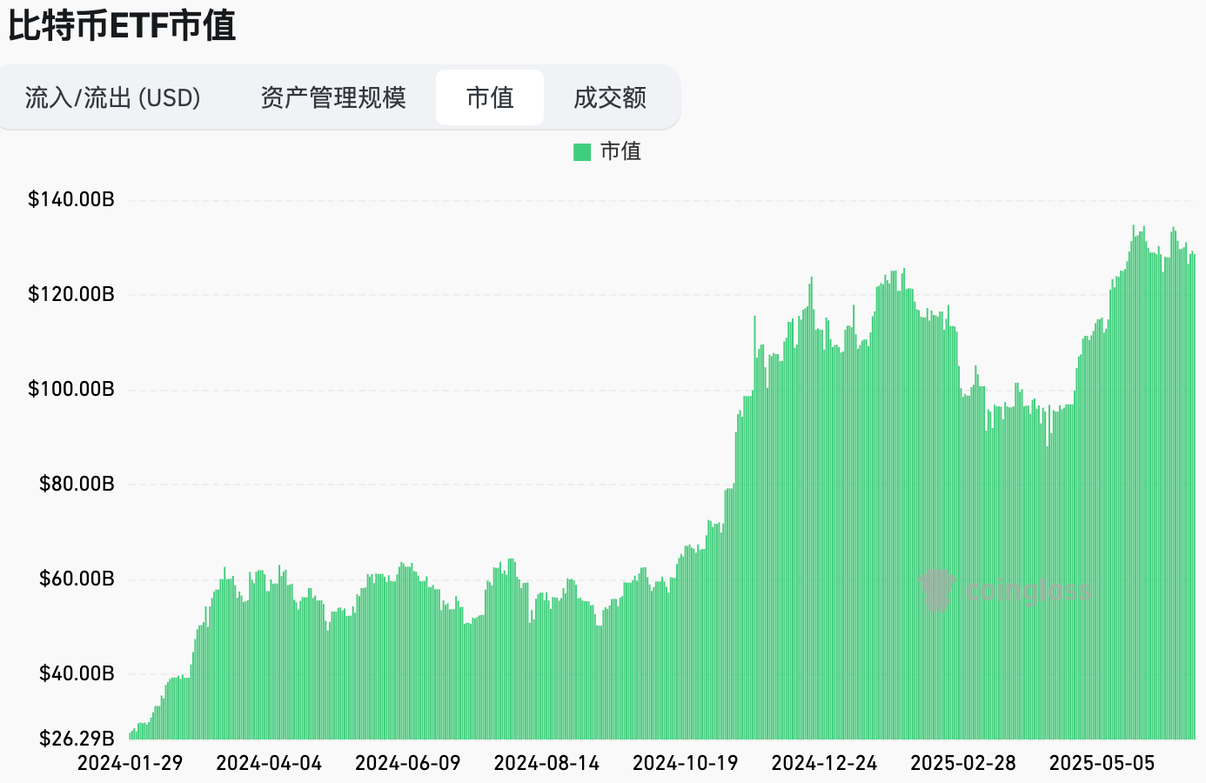The width and height of the screenshot is (1206, 783).
Task: Select the 市值 tab
Action: (490, 97)
